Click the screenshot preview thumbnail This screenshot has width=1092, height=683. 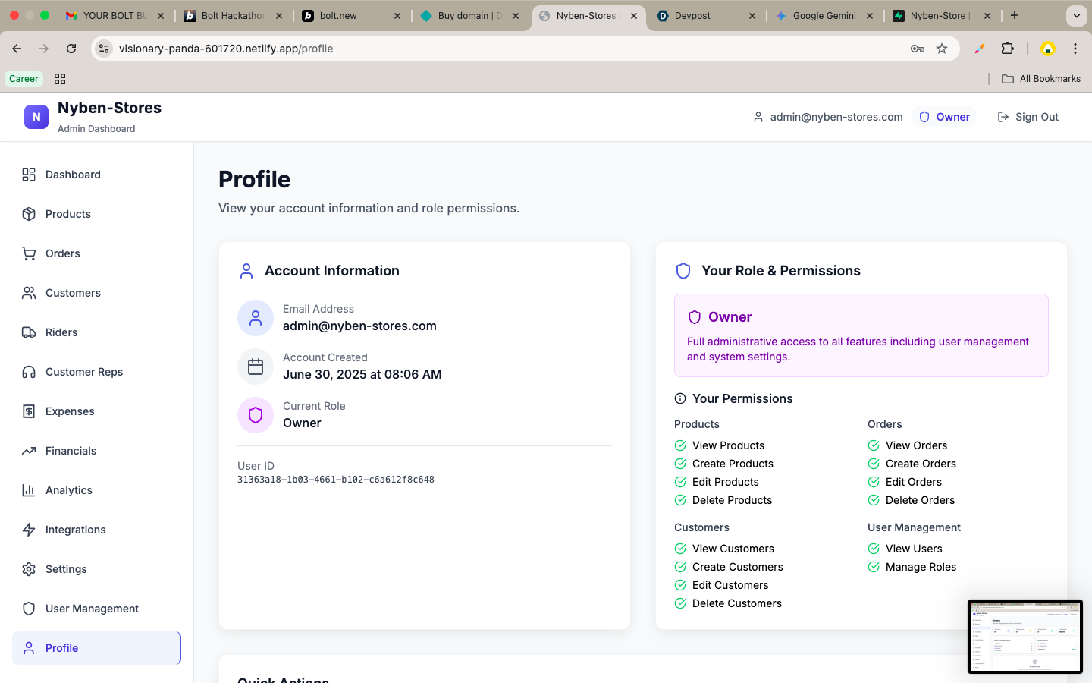[1025, 637]
